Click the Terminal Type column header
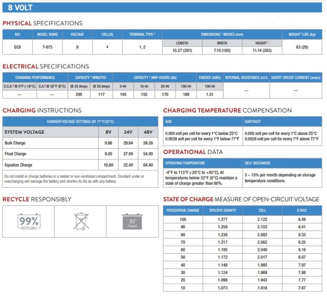This screenshot has width=327, height=296. 142,34
